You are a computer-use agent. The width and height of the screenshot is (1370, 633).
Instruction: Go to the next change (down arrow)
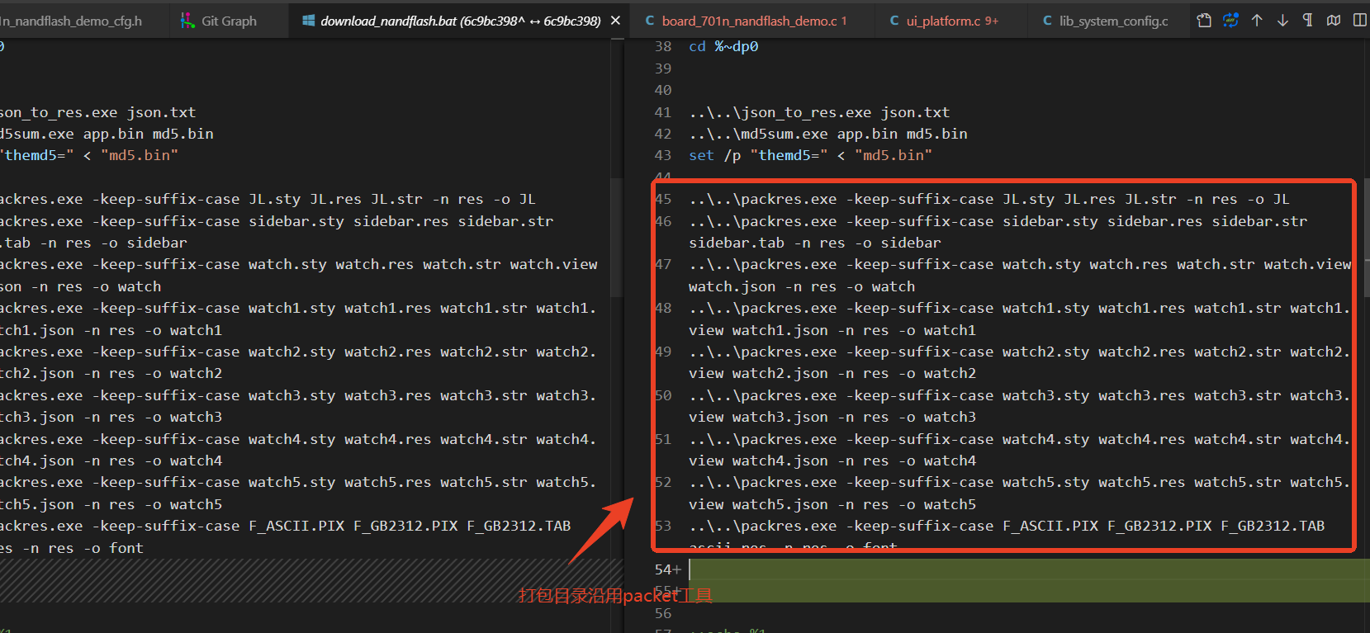click(x=1282, y=21)
